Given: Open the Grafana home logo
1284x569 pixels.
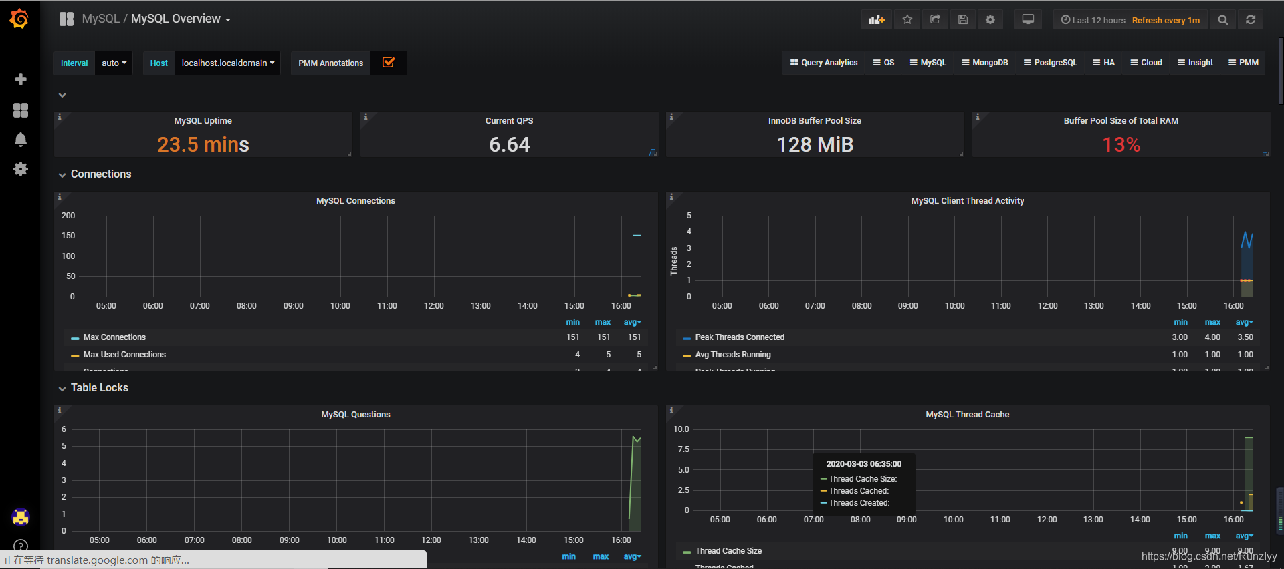Looking at the screenshot, I should tap(19, 19).
